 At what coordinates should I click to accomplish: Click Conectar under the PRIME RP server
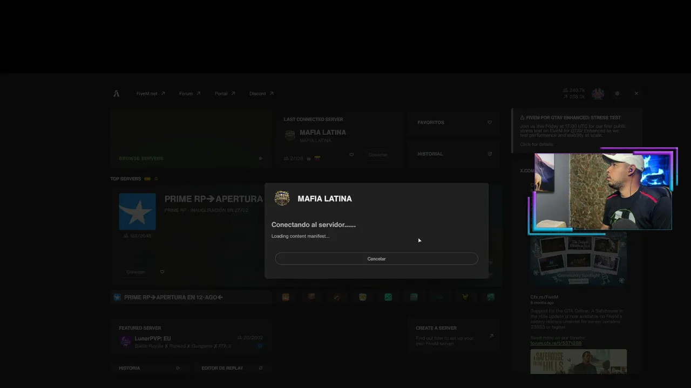coord(136,272)
